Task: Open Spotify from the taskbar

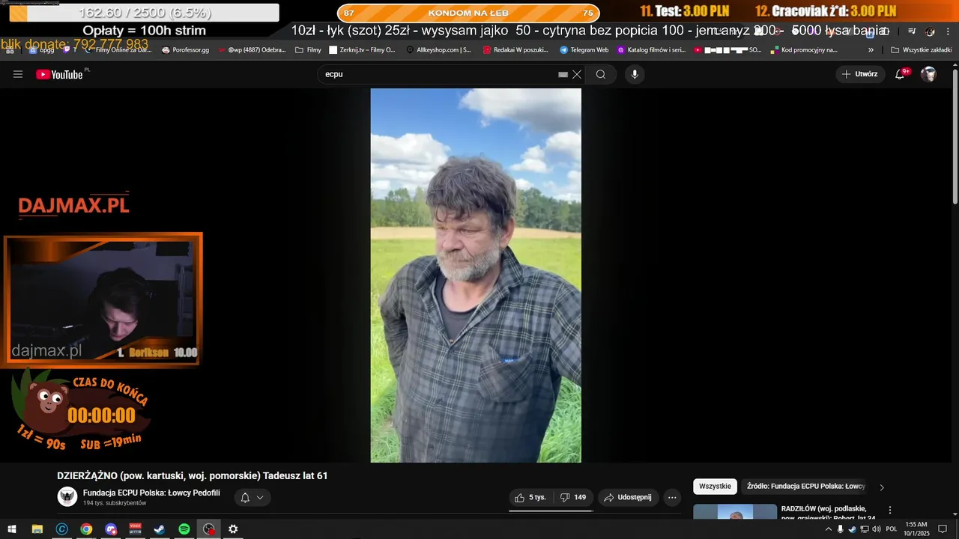Action: point(184,529)
